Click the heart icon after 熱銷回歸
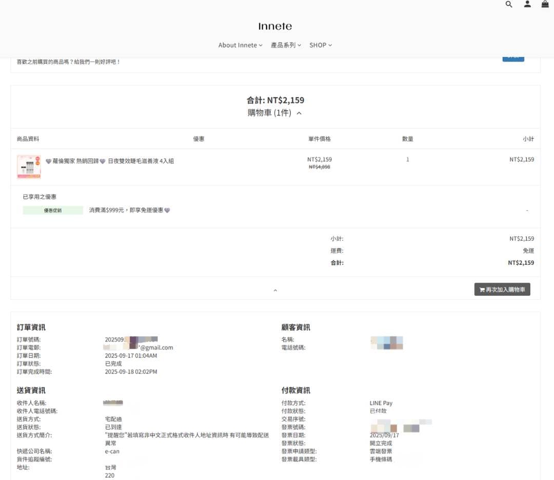The height and width of the screenshot is (480, 554). coord(103,161)
